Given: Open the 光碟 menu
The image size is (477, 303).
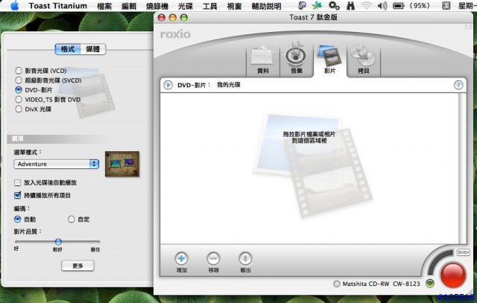Looking at the screenshot, I should (186, 6).
